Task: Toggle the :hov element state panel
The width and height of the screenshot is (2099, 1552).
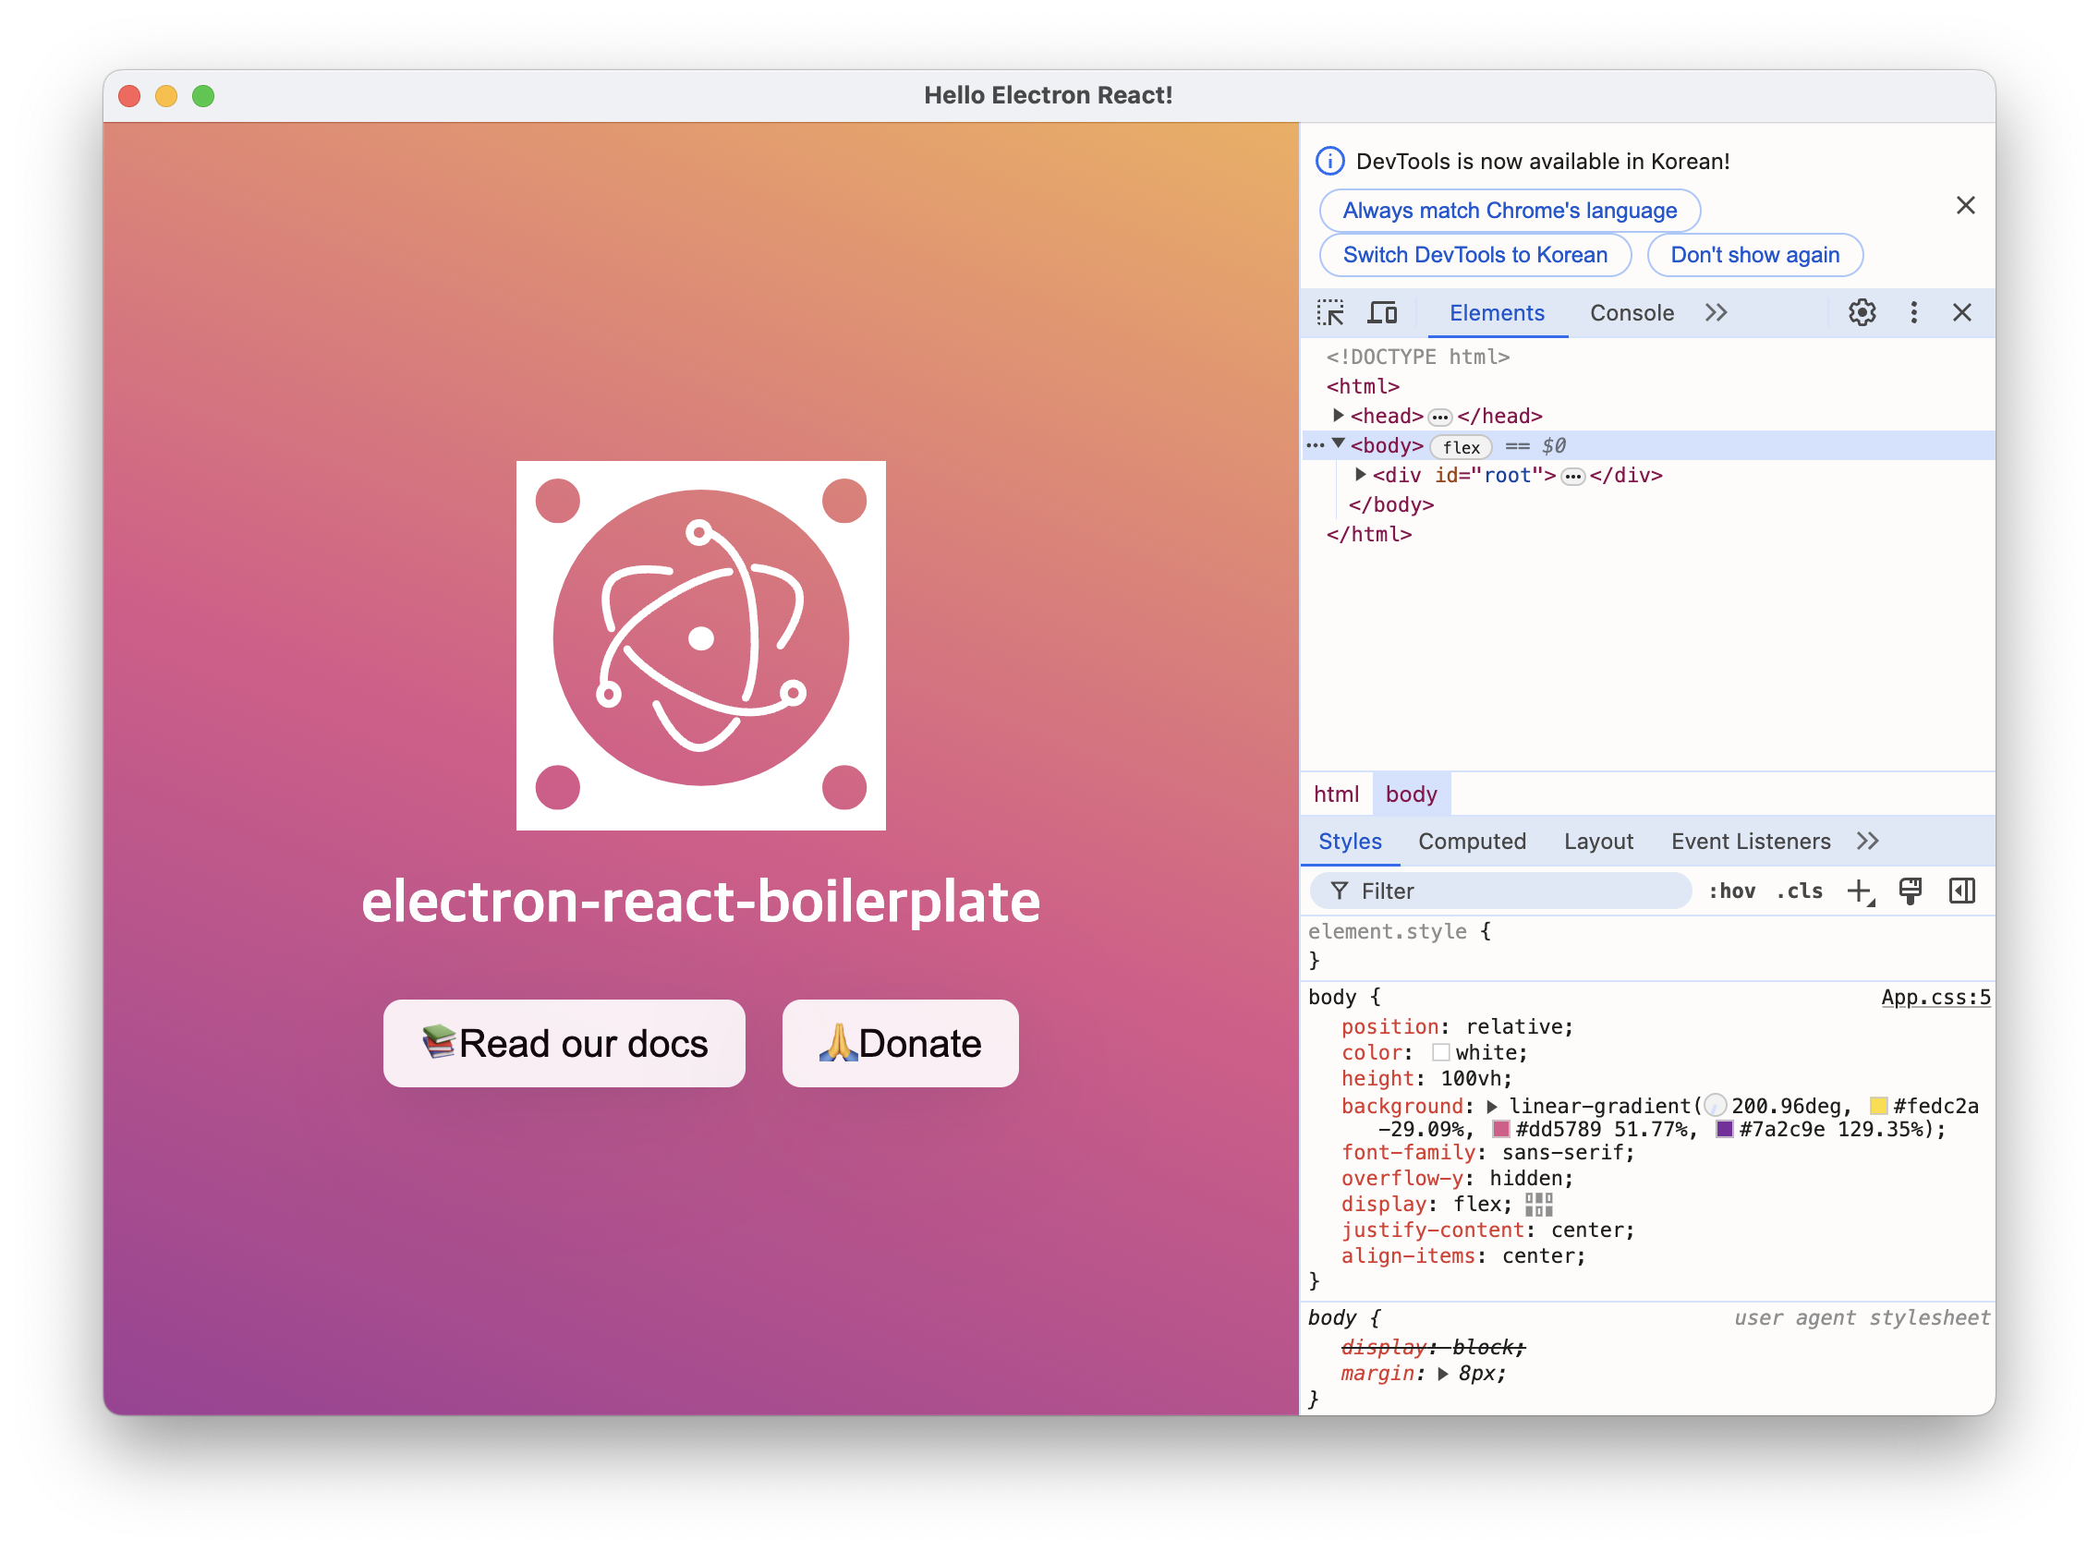Action: point(1730,891)
